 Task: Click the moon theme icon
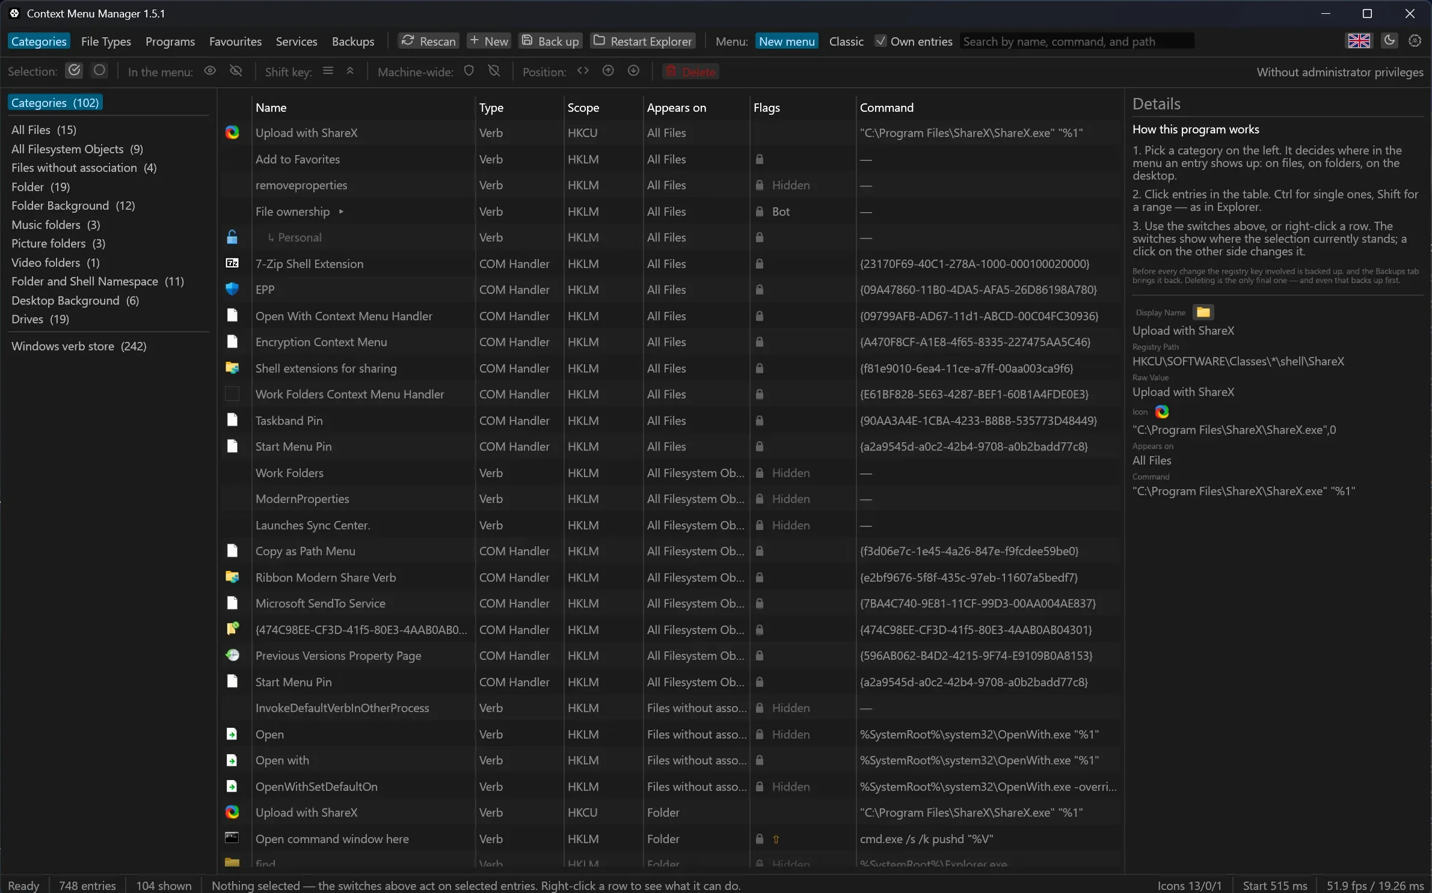tap(1389, 40)
